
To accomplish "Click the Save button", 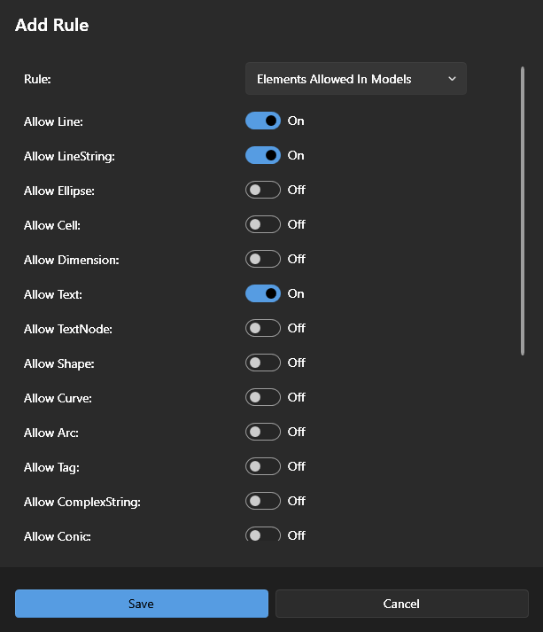I will pyautogui.click(x=141, y=604).
